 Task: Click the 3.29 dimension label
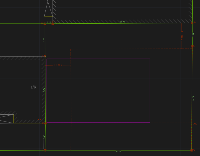(x=193, y=34)
